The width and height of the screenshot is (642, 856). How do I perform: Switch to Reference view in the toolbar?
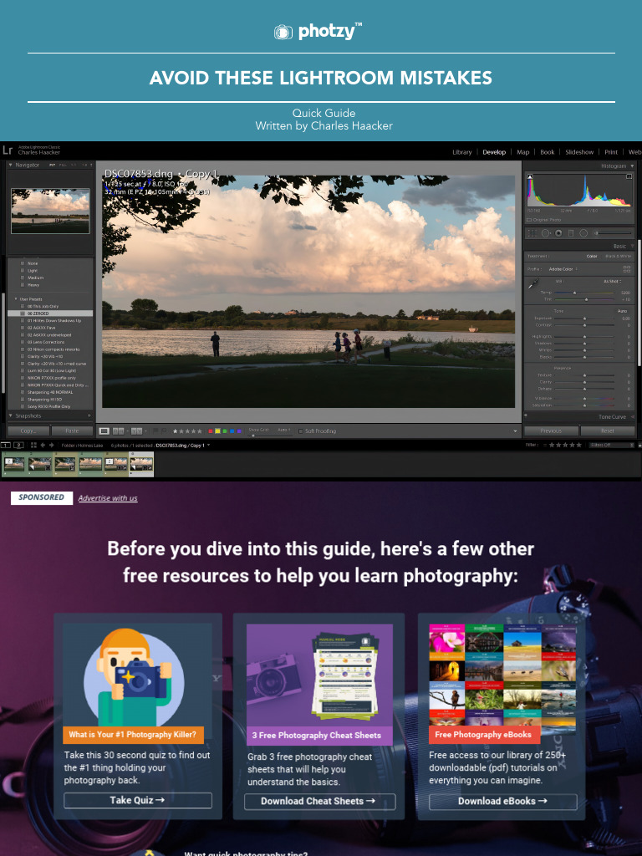[119, 431]
